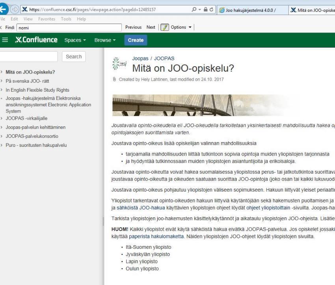This screenshot has height=285, width=335.
Task: Click Previous in the find bar
Action: coord(133,27)
